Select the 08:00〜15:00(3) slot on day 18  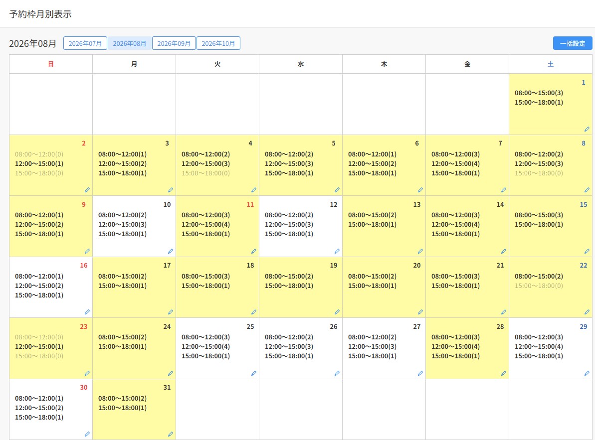[x=205, y=276]
